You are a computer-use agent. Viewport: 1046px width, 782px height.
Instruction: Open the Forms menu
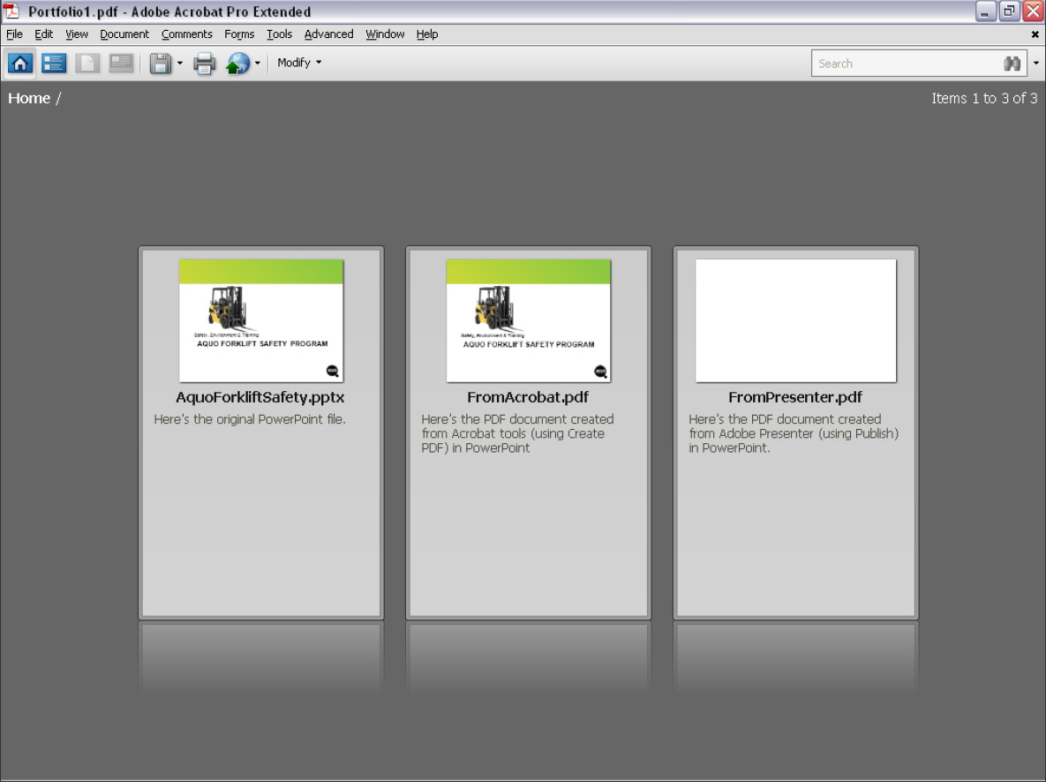pyautogui.click(x=238, y=34)
